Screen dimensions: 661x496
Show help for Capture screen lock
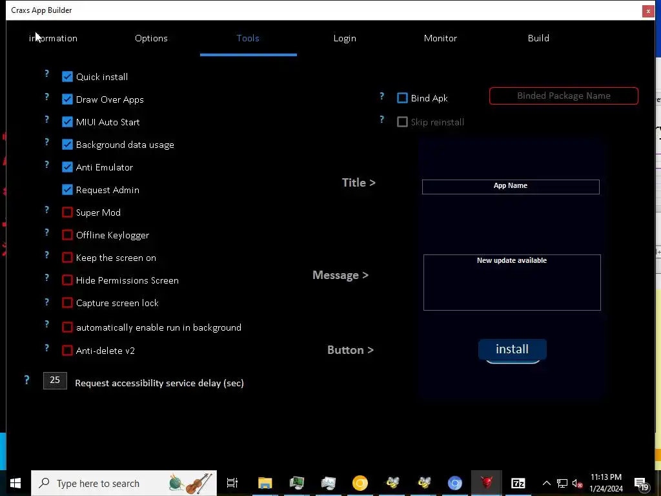point(46,302)
